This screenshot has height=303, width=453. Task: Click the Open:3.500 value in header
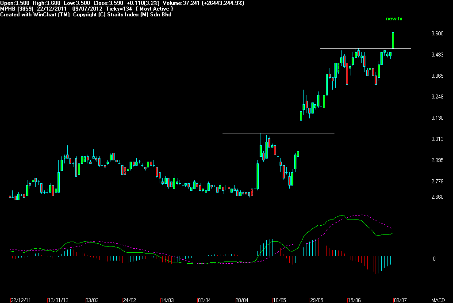pos(15,3)
